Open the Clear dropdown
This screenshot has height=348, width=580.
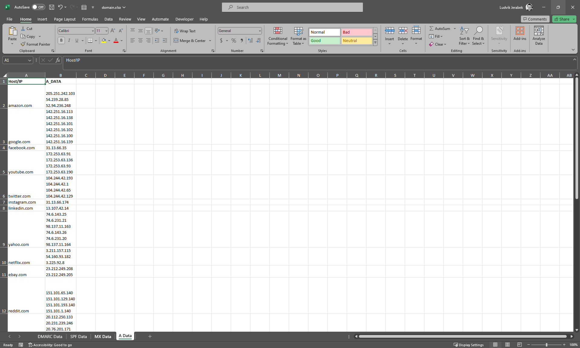coord(437,44)
